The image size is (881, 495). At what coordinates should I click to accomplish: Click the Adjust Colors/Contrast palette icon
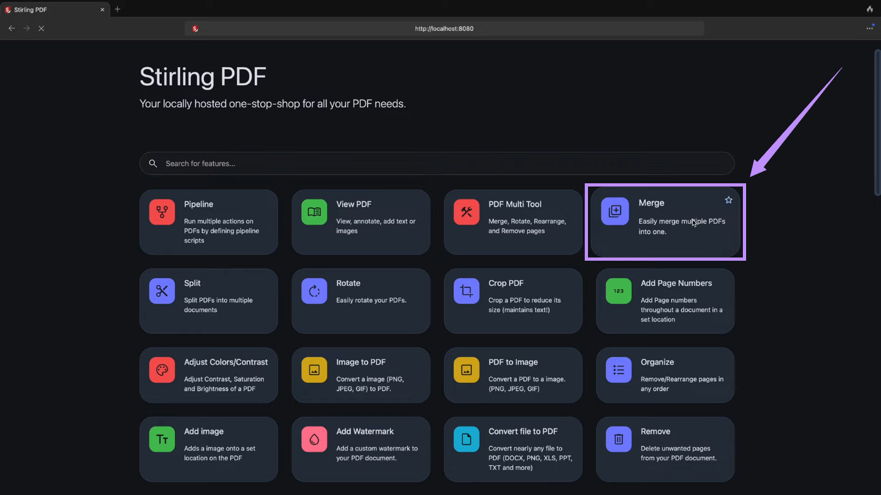tap(161, 370)
